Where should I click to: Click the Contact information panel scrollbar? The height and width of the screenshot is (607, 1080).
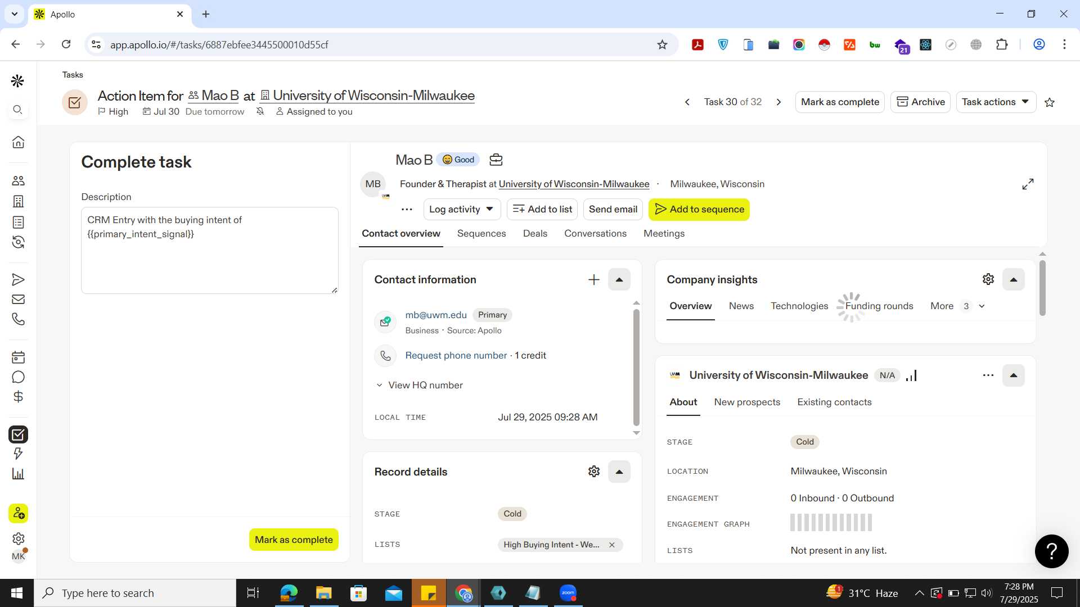(x=636, y=368)
